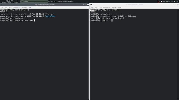The image size is (179, 100).
Task: Open Settings menu in right hari Konsole window
Action: (114, 7)
